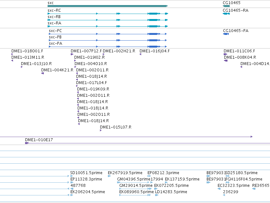Click the DME1-007P12.F feature label
Viewport: 270px width, 203px height.
click(x=86, y=51)
